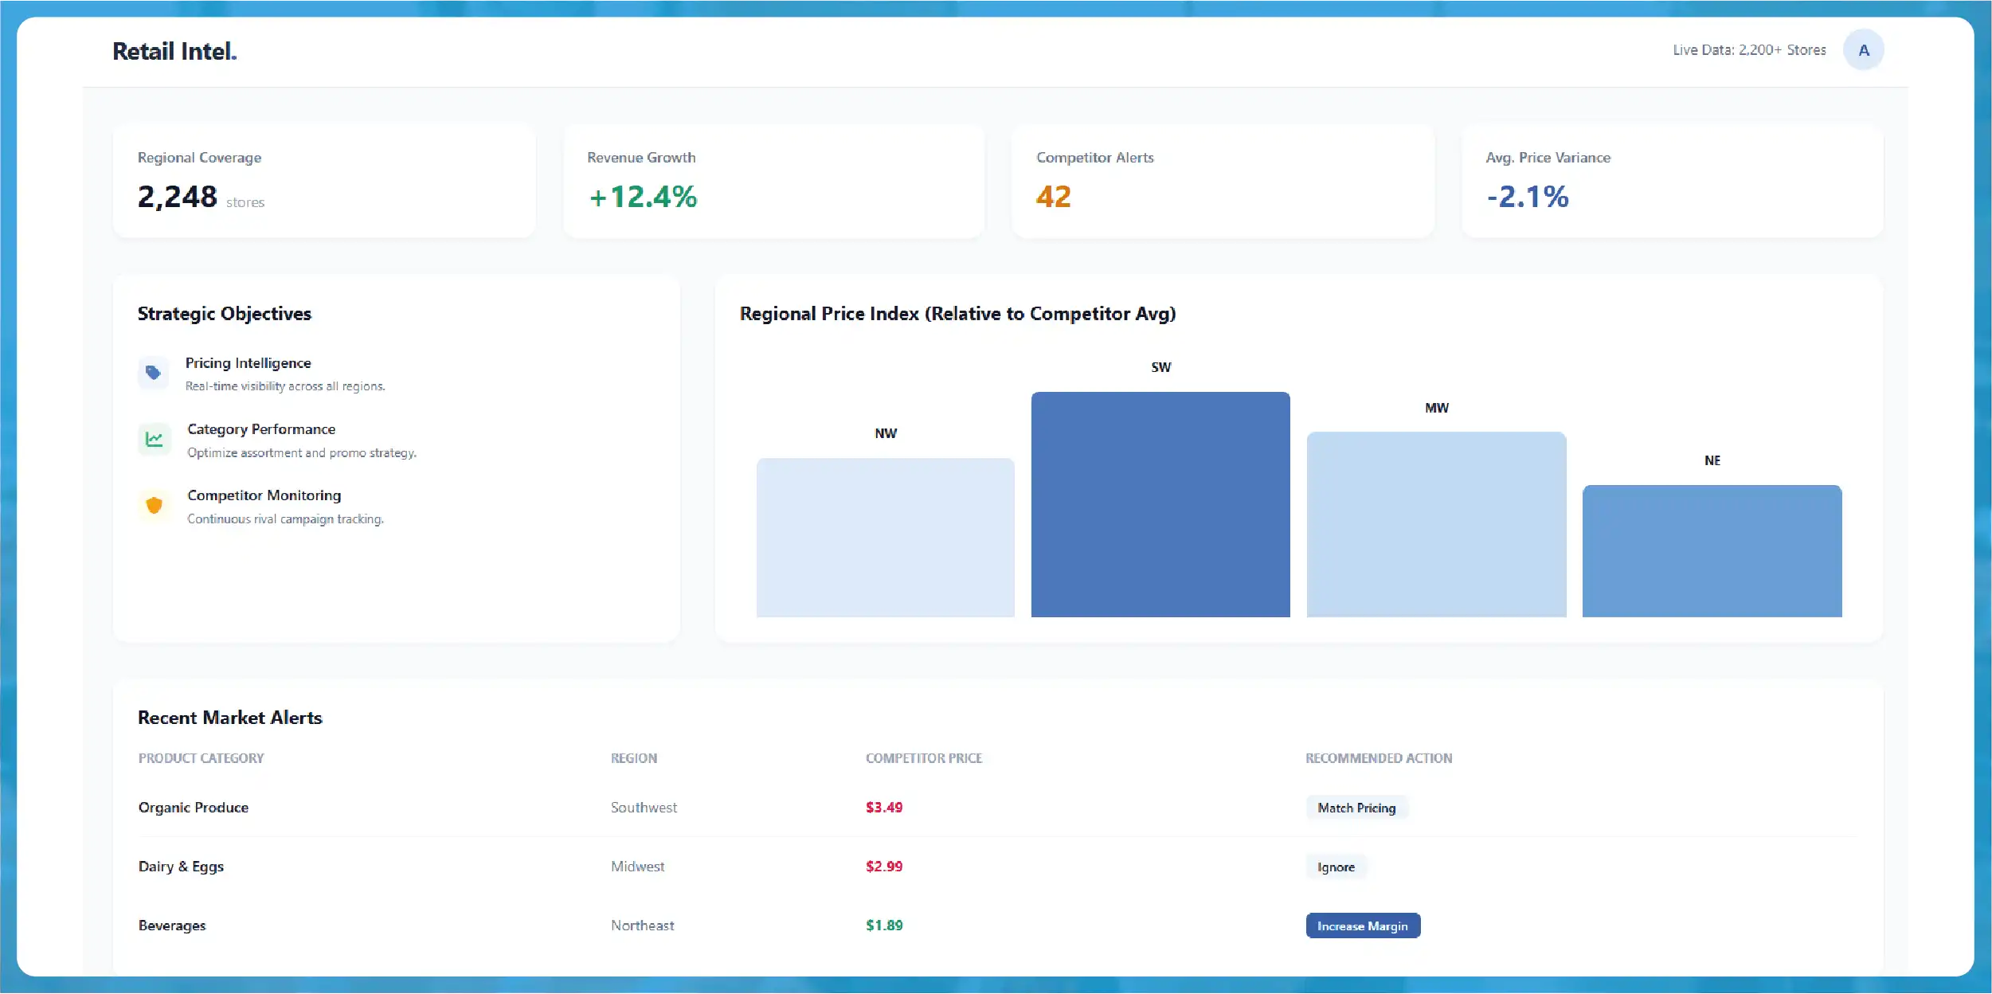Click the Avg. Price Variance -2.1% card
The height and width of the screenshot is (994, 1992).
pos(1672,181)
